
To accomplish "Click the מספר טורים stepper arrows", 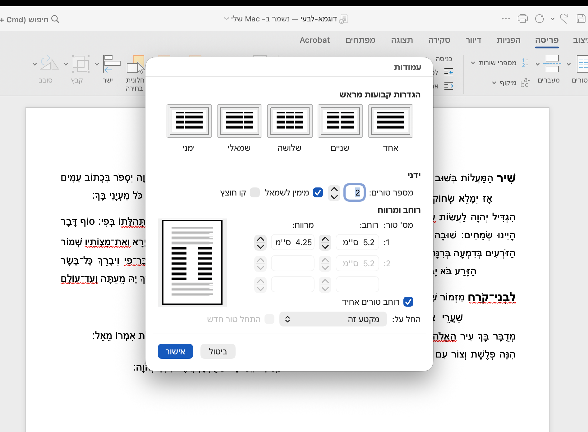I will 334,192.
